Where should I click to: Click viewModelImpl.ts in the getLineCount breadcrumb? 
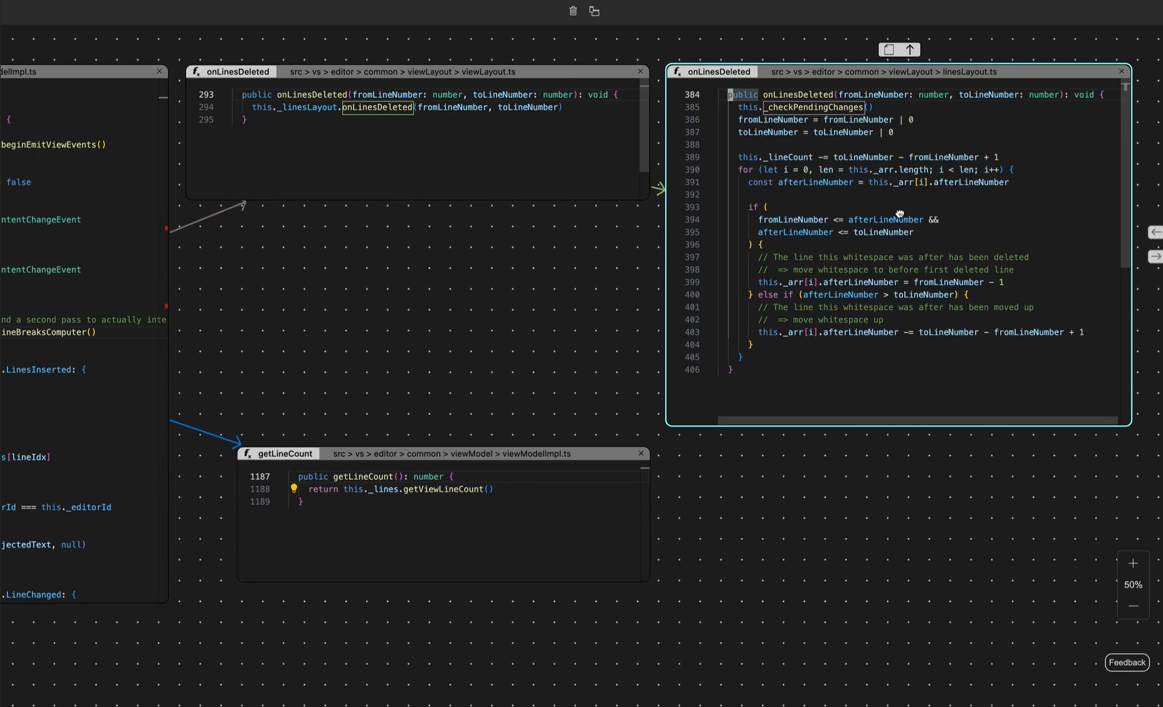[536, 454]
